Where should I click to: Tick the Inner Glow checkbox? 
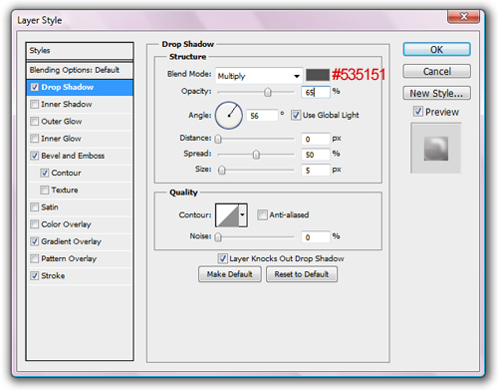tap(34, 139)
